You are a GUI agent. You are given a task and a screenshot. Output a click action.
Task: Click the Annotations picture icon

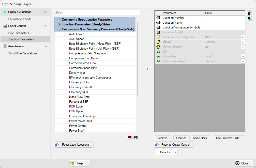click(5, 46)
